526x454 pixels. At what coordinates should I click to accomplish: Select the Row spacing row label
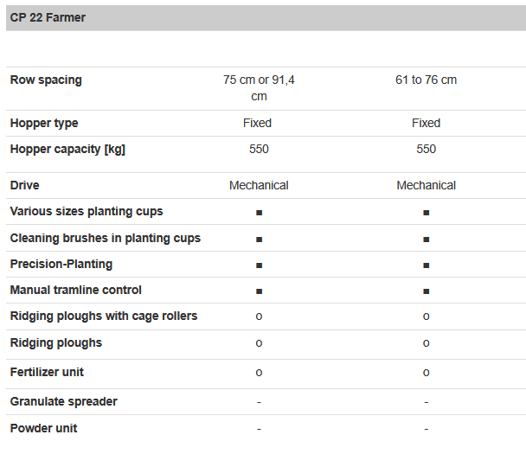click(x=46, y=80)
